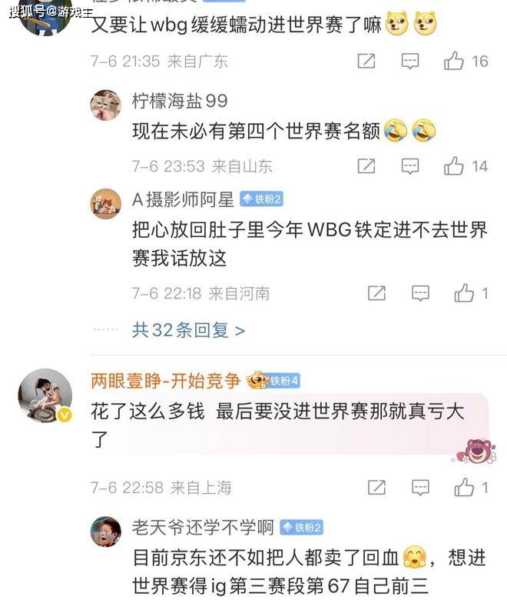Reply to the 7-6 21:35 Guangdong comment

coord(410,61)
